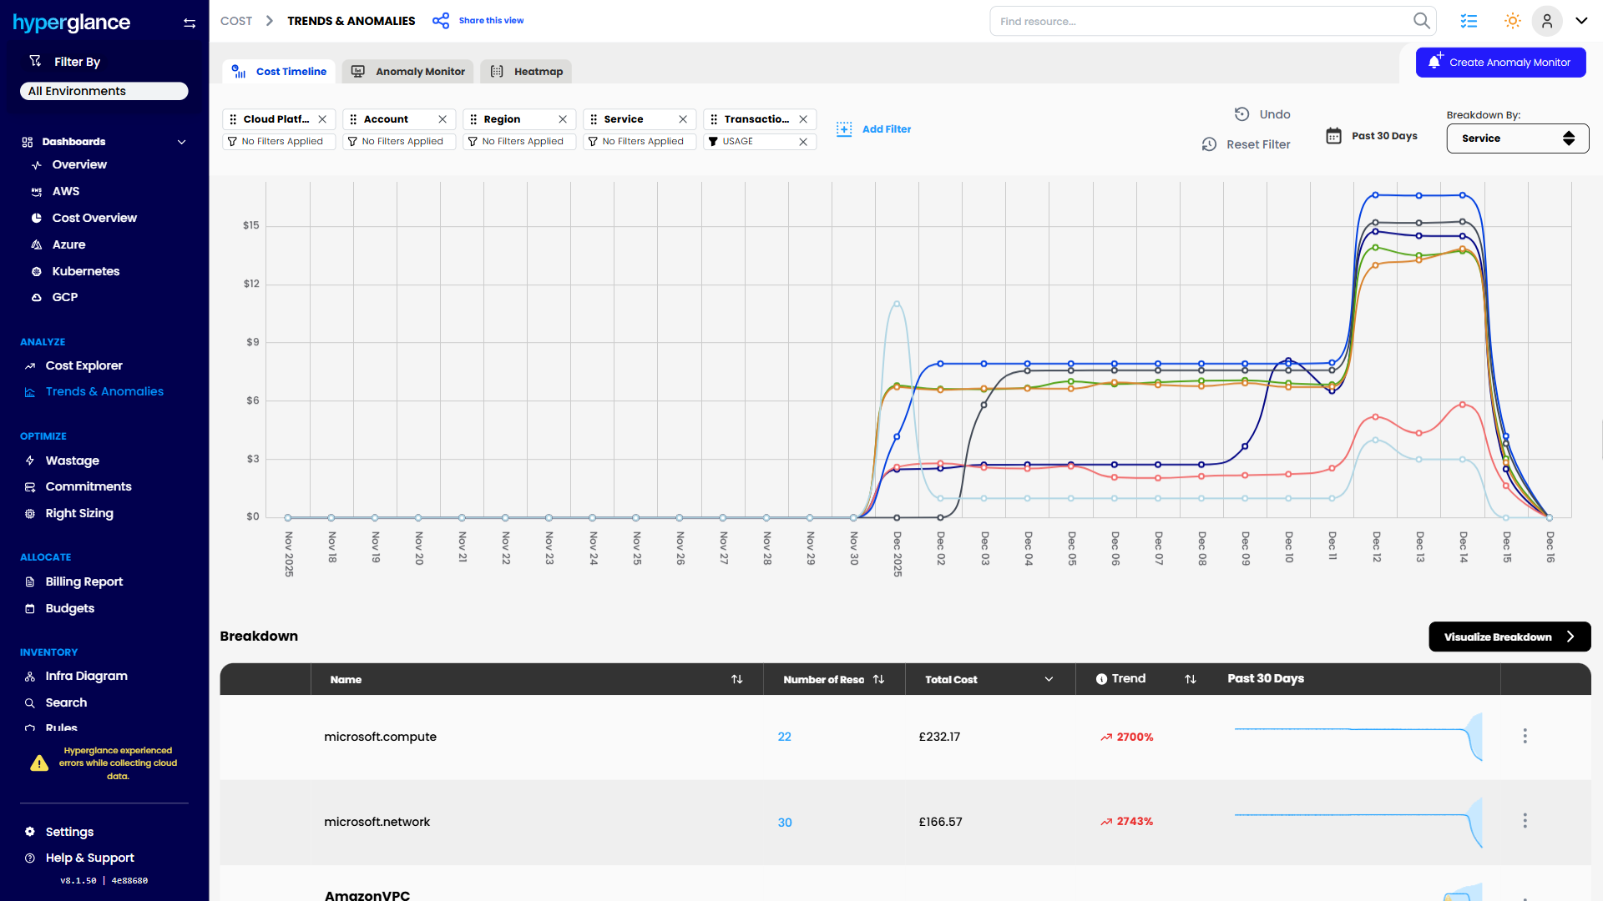Open the checklist tasks icon

(1469, 21)
